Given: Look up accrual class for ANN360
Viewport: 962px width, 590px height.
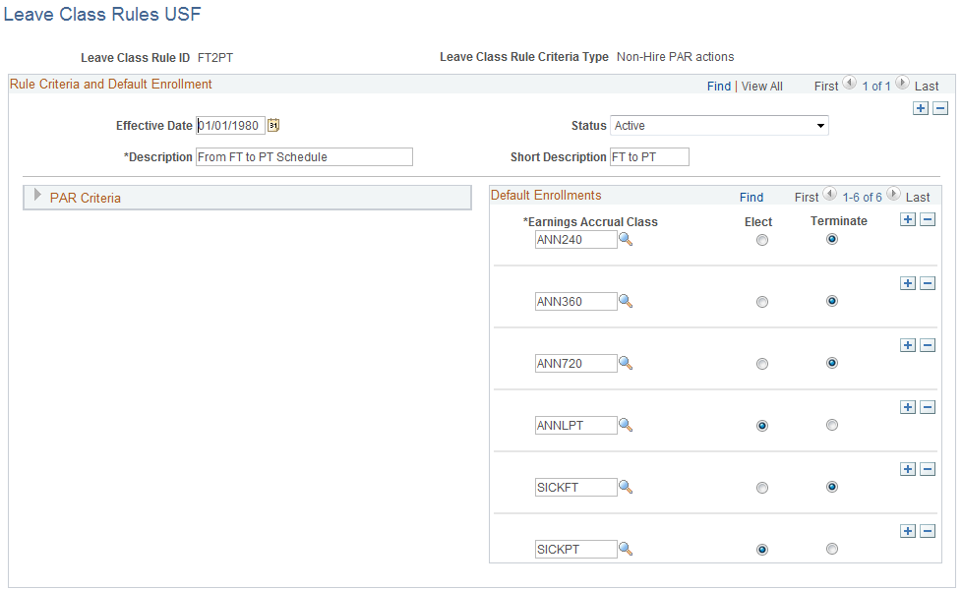Looking at the screenshot, I should point(626,301).
